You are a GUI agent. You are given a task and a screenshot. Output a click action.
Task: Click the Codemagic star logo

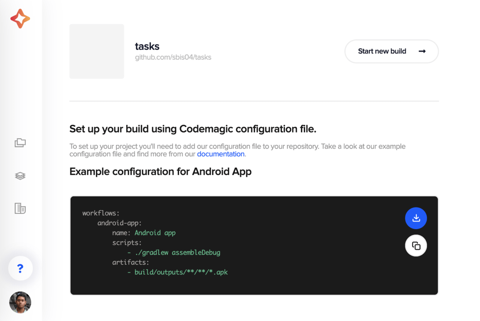tap(20, 19)
